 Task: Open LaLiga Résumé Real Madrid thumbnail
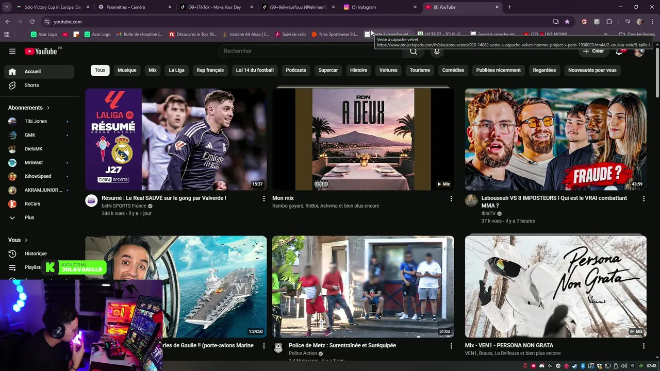click(x=176, y=139)
